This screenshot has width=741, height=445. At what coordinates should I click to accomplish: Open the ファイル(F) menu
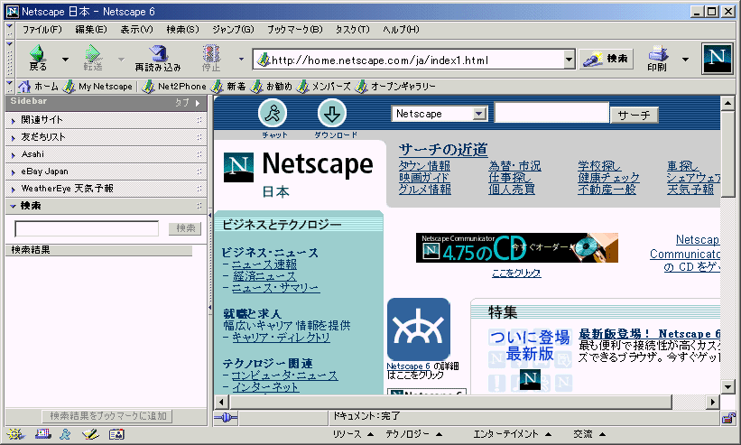tap(42, 29)
